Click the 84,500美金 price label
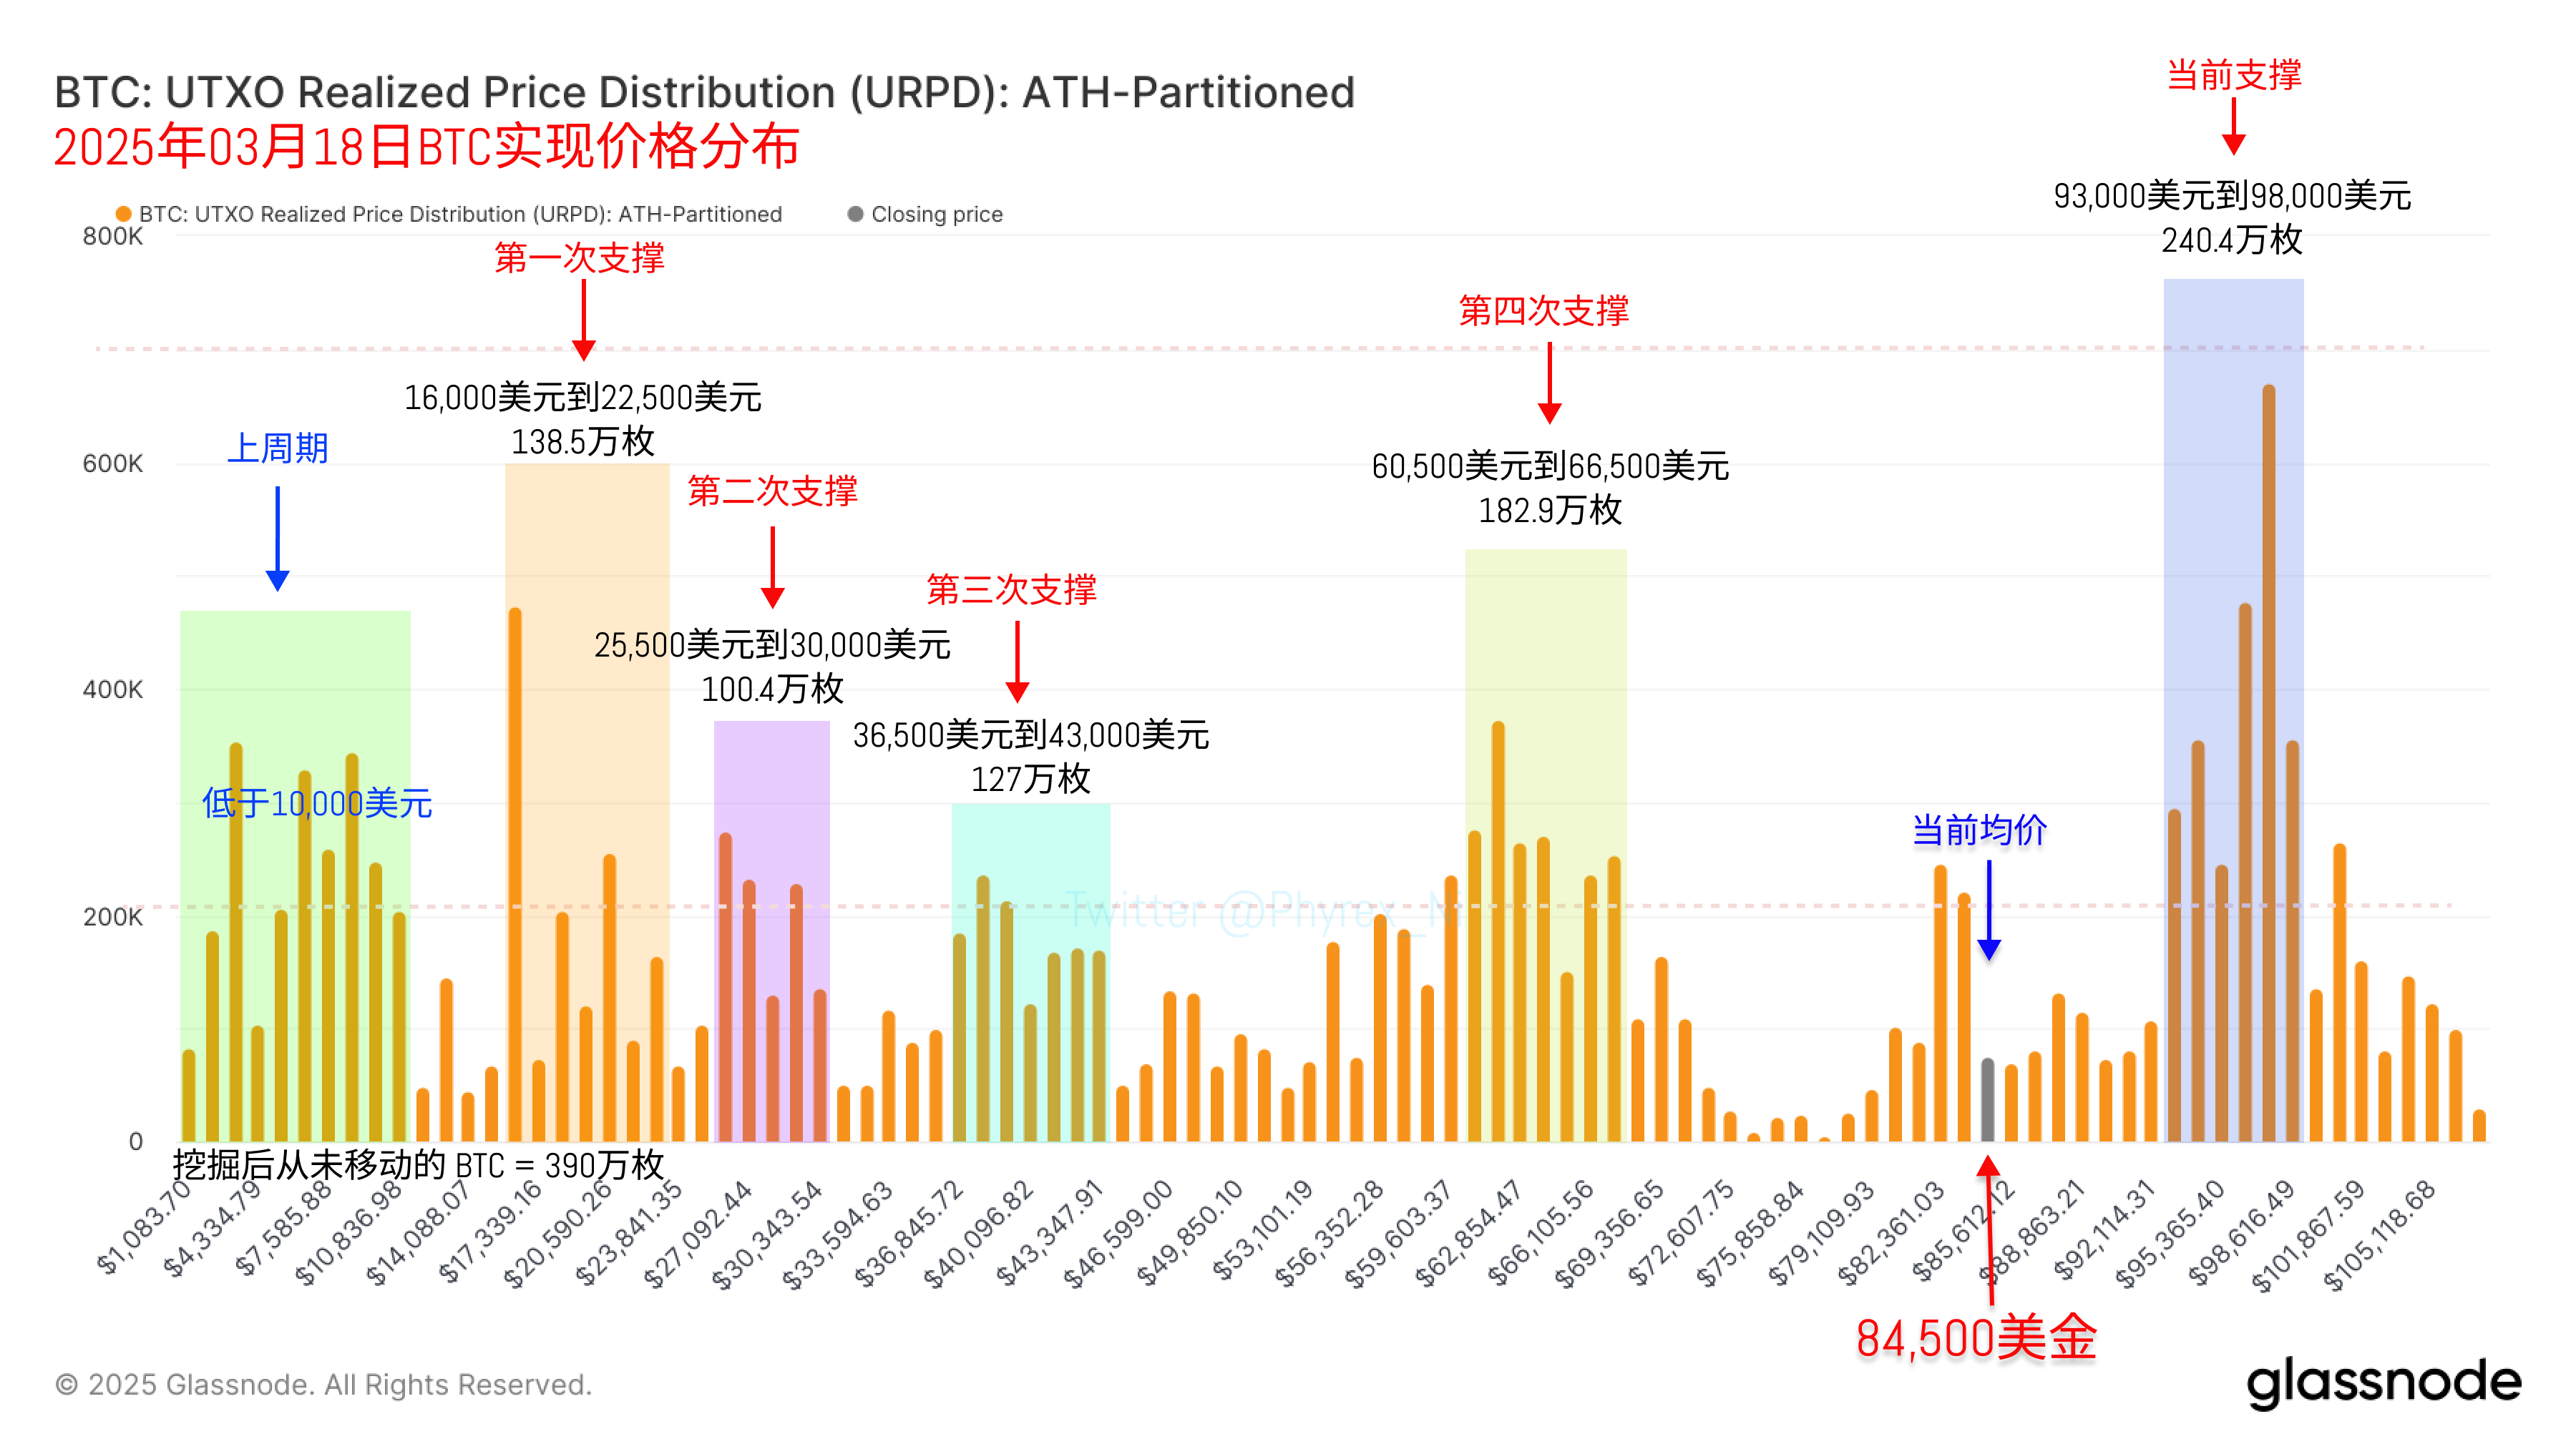Viewport: 2576px width, 1449px height. (1976, 1338)
